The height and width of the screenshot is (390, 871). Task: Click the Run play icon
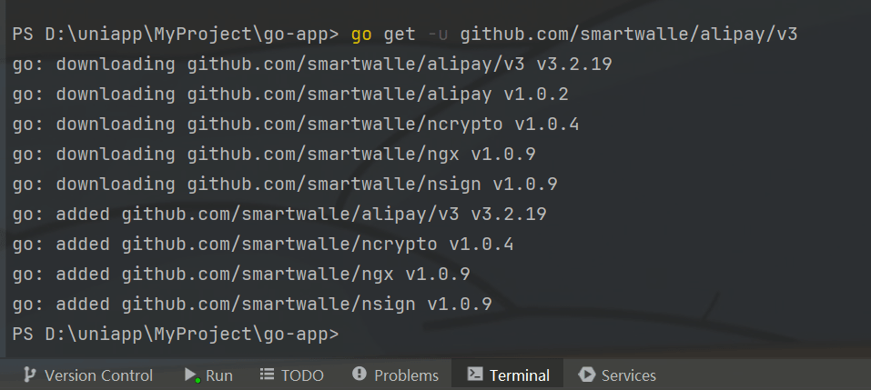(191, 375)
